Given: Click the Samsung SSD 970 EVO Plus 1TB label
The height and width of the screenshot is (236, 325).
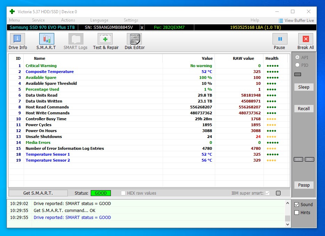Looking at the screenshot, I should click(42, 27).
